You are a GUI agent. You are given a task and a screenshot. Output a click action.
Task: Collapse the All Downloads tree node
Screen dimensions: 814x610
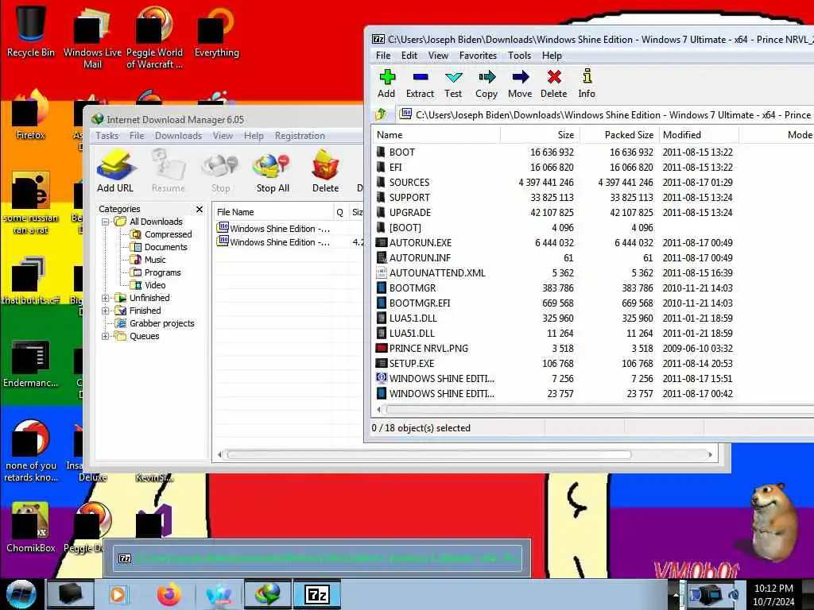click(x=106, y=222)
